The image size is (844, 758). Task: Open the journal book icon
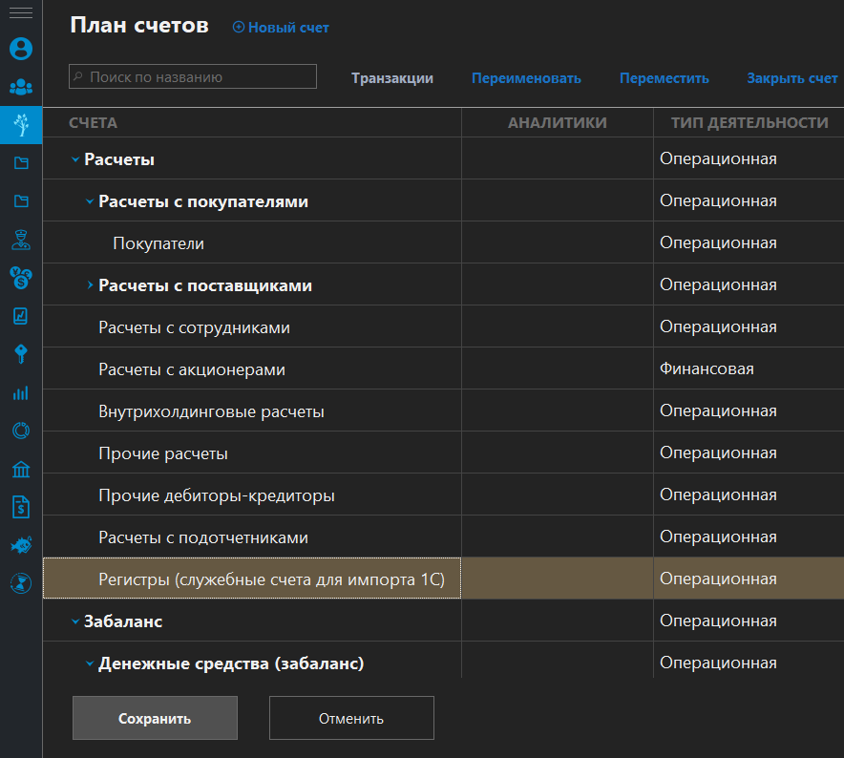point(20,316)
